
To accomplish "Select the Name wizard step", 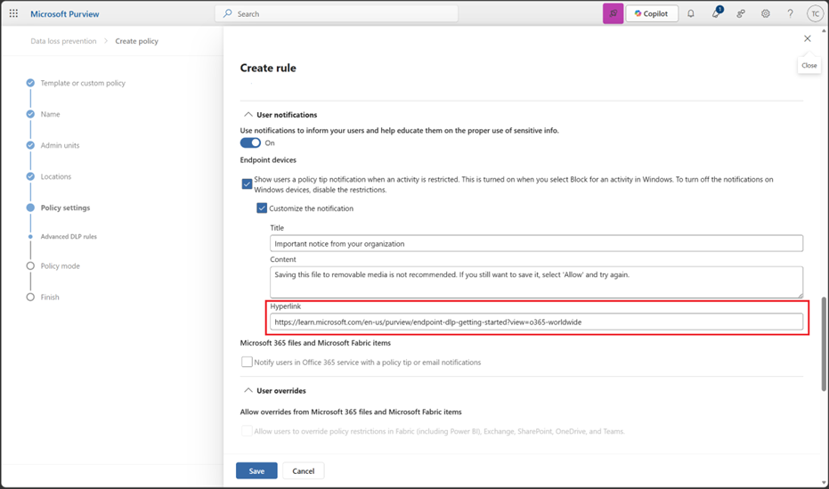I will click(x=50, y=114).
